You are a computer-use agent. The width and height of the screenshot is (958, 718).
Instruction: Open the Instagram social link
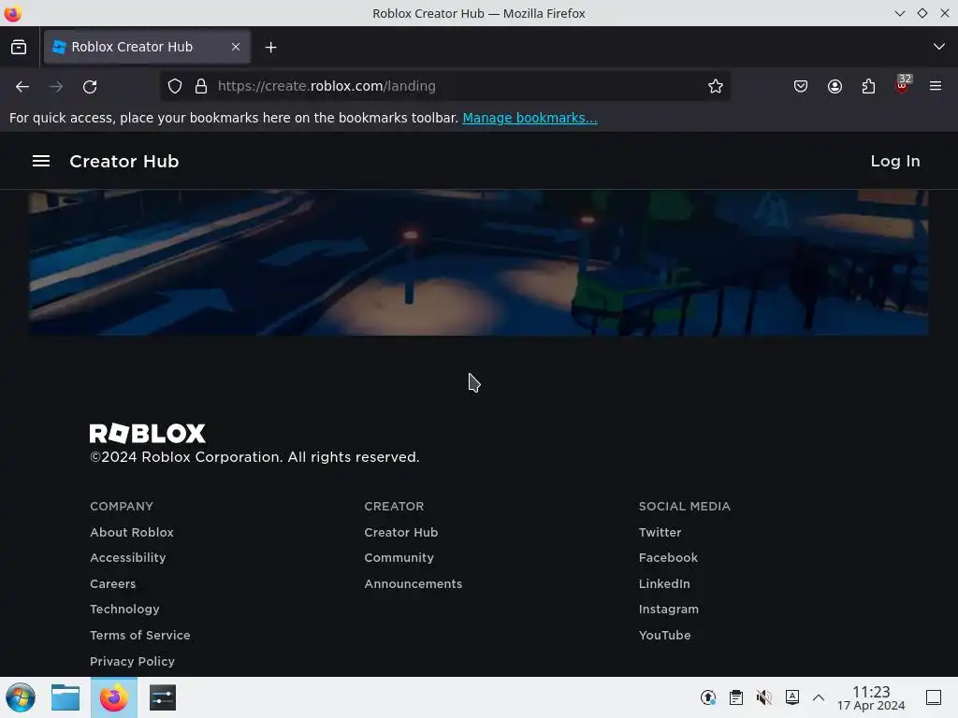[668, 610]
